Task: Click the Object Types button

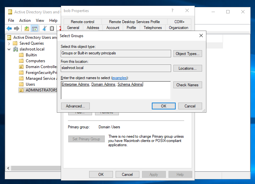Action: pyautogui.click(x=187, y=54)
